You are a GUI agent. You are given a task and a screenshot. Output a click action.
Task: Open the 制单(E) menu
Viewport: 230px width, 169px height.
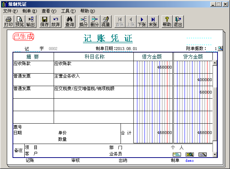pyautogui.click(x=30, y=11)
